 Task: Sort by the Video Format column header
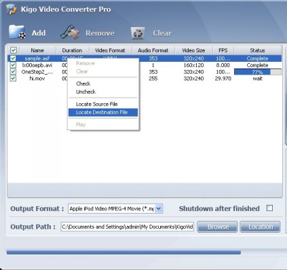(111, 50)
